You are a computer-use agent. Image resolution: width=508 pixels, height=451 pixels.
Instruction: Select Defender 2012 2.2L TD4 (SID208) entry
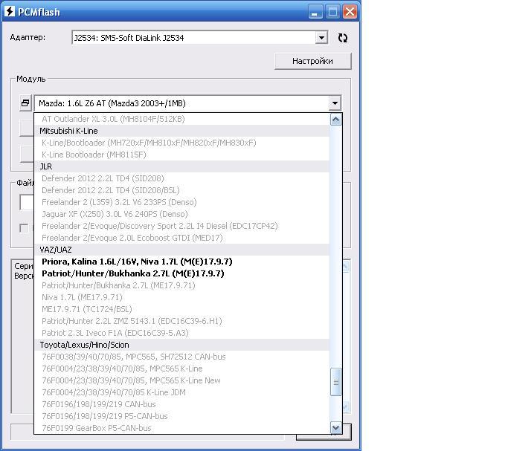[x=181, y=178]
